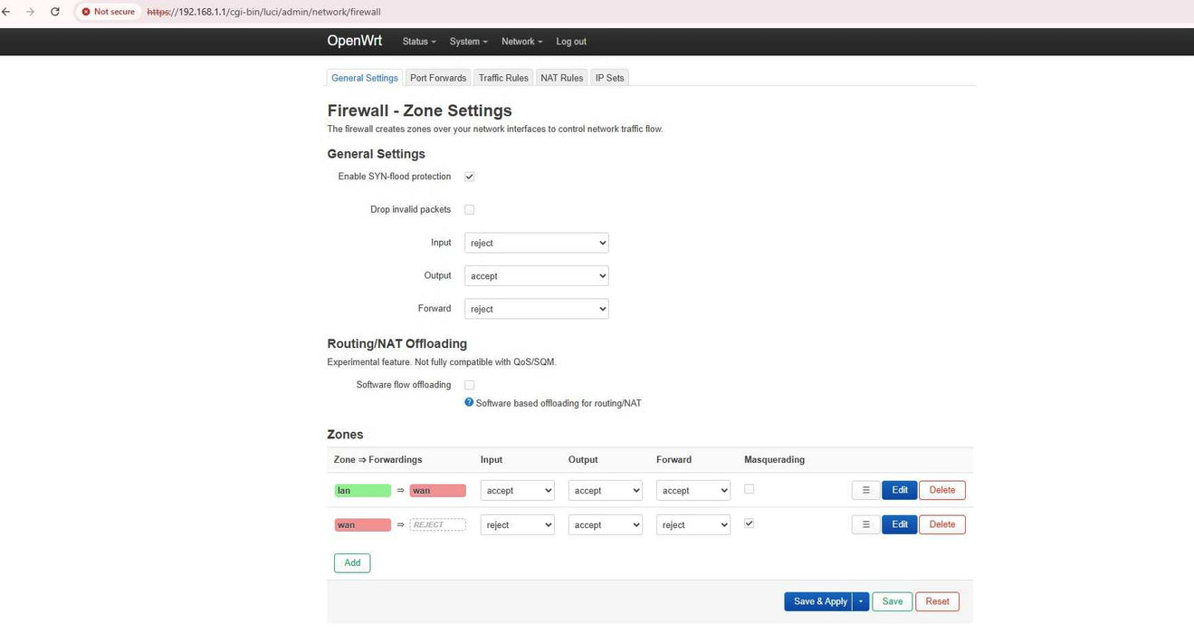
Task: Delete the lan zone
Action: [942, 490]
